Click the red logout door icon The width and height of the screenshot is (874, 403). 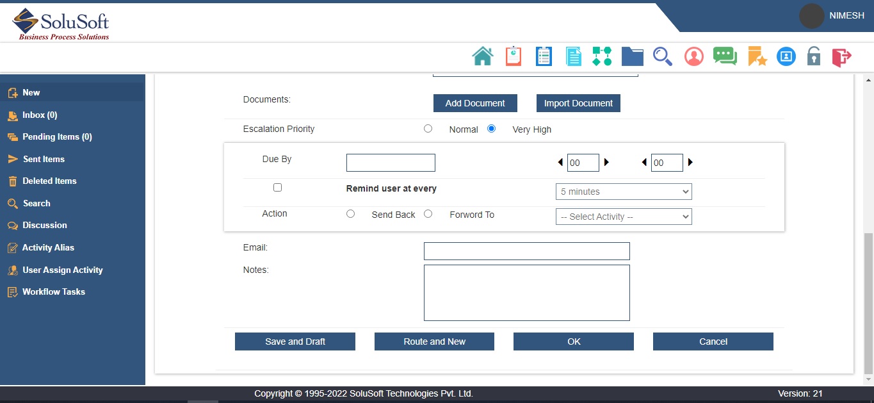841,56
